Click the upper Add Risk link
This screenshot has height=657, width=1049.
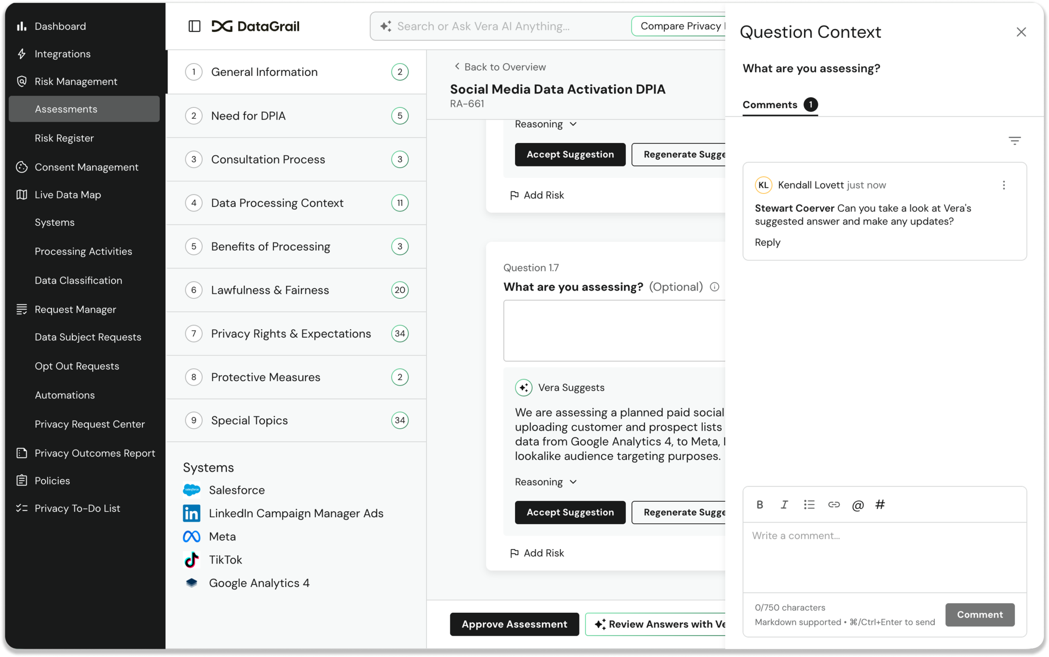(537, 195)
